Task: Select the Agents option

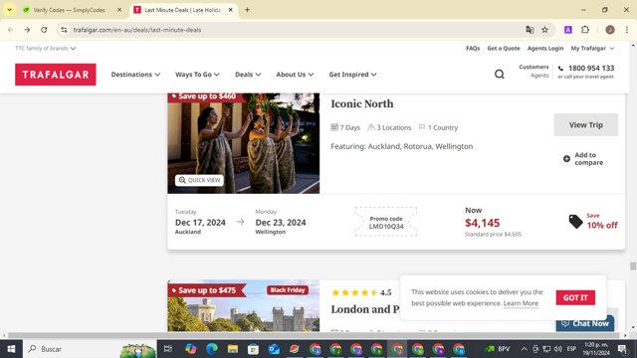Action: 539,76
